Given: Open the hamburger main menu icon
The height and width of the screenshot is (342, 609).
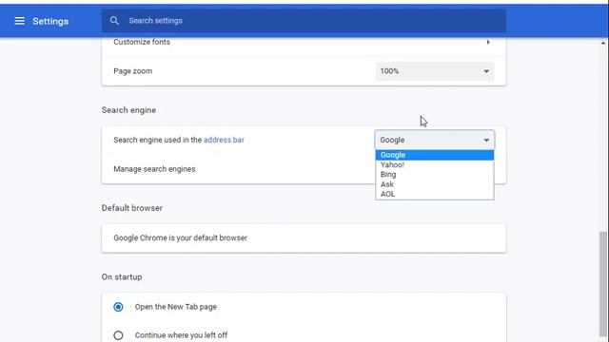Looking at the screenshot, I should [19, 21].
